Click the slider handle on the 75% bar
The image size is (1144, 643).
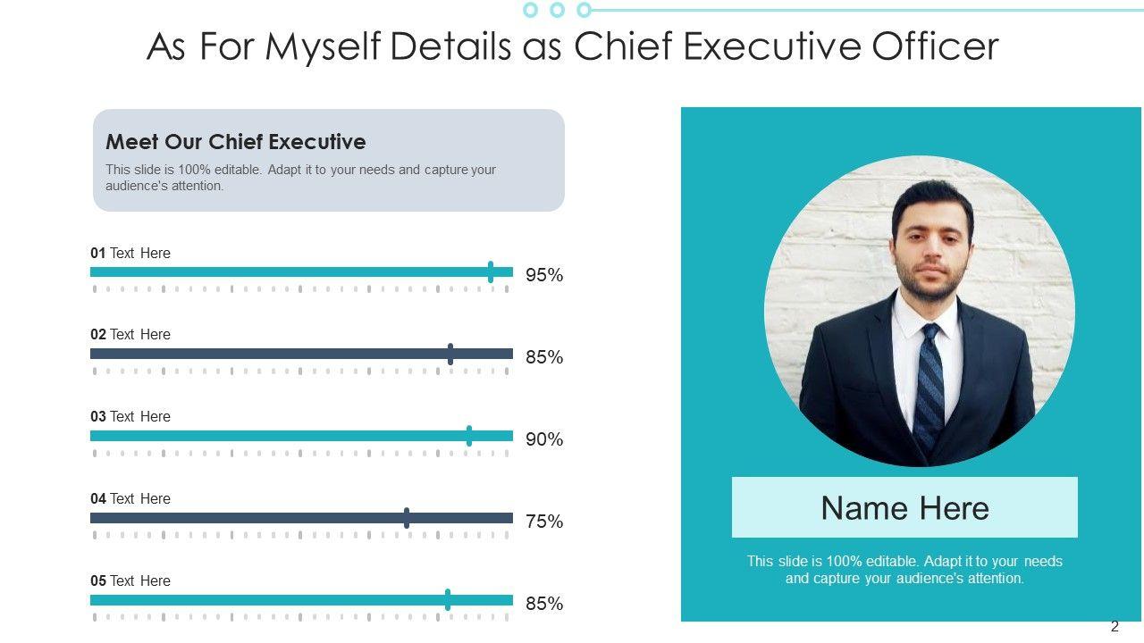click(407, 518)
